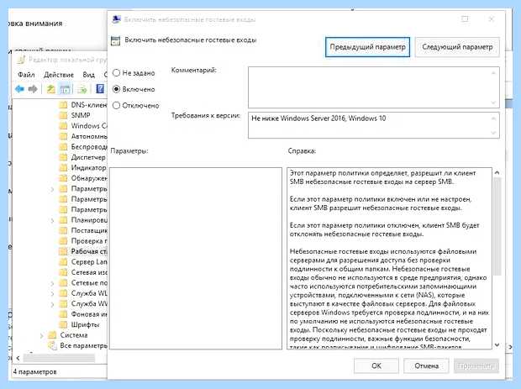Confirm the dialog with OK
The width and height of the screenshot is (521, 389).
pyautogui.click(x=376, y=365)
